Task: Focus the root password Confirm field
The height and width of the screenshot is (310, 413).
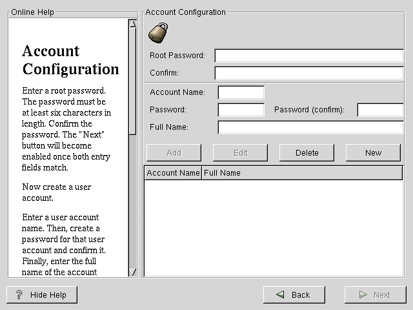Action: (308, 73)
